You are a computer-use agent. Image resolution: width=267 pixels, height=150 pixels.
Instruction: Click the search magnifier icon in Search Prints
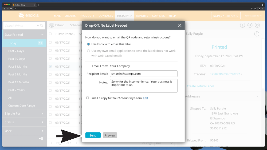42,26
